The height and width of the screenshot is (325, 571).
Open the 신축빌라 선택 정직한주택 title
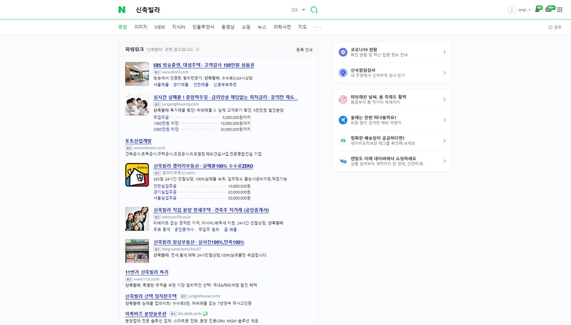[x=151, y=296]
